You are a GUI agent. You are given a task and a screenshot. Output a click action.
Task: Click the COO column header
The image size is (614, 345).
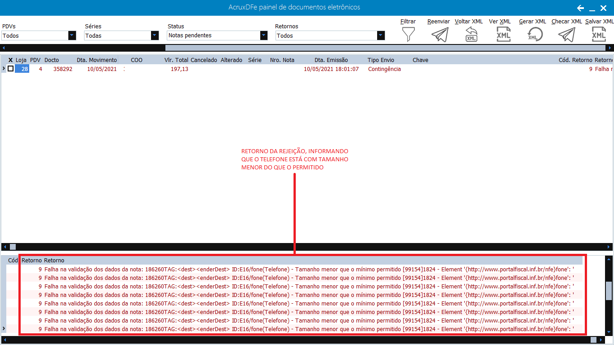[137, 60]
